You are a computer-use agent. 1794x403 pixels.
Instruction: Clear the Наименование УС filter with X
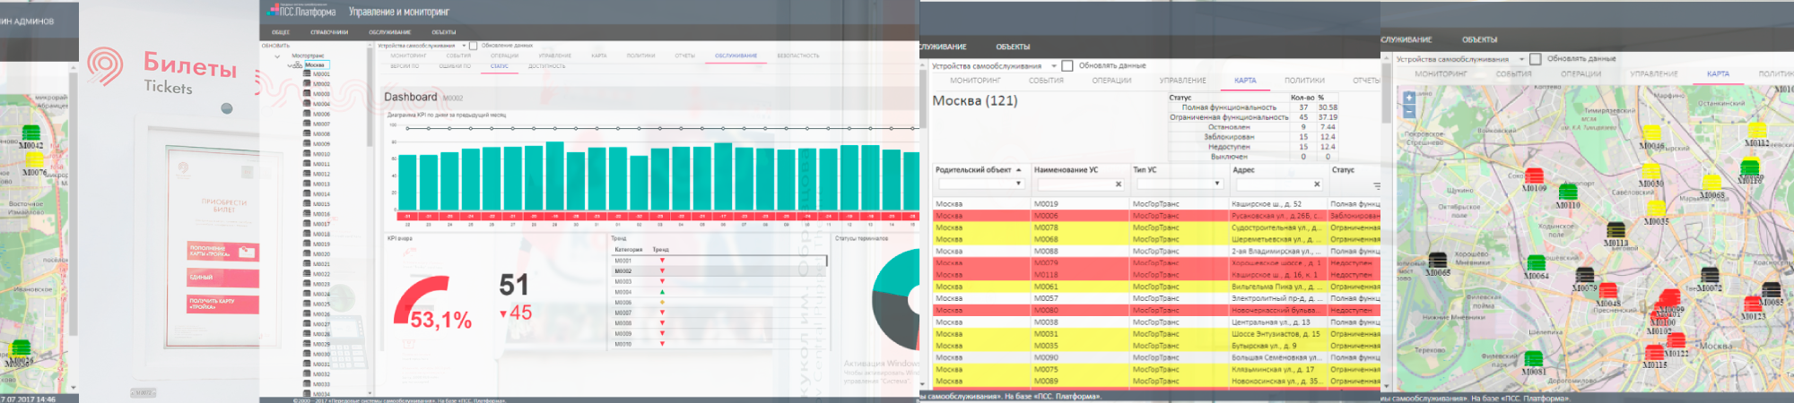pyautogui.click(x=1119, y=184)
